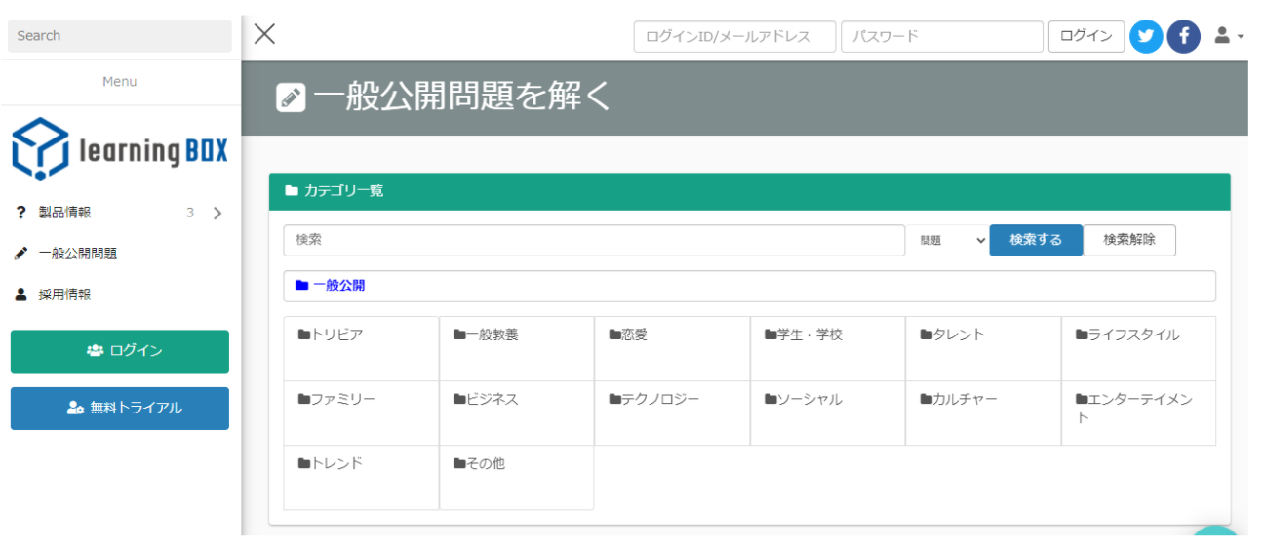
Task: Select 採用情報 in sidebar menu
Action: pyautogui.click(x=64, y=295)
